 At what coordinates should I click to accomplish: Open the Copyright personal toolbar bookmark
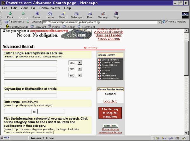pyautogui.click(x=38, y=27)
